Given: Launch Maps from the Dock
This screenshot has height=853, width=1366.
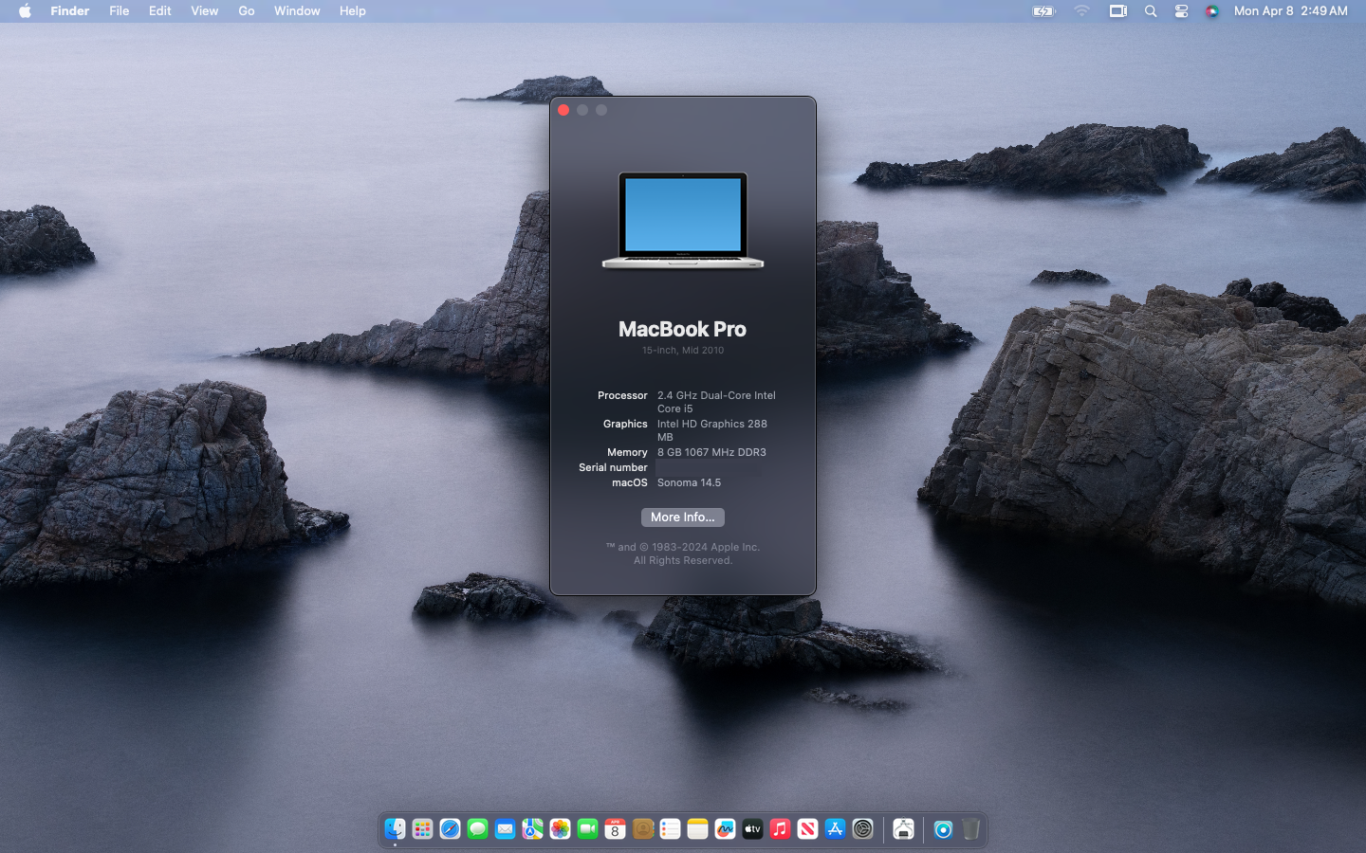Looking at the screenshot, I should [533, 829].
